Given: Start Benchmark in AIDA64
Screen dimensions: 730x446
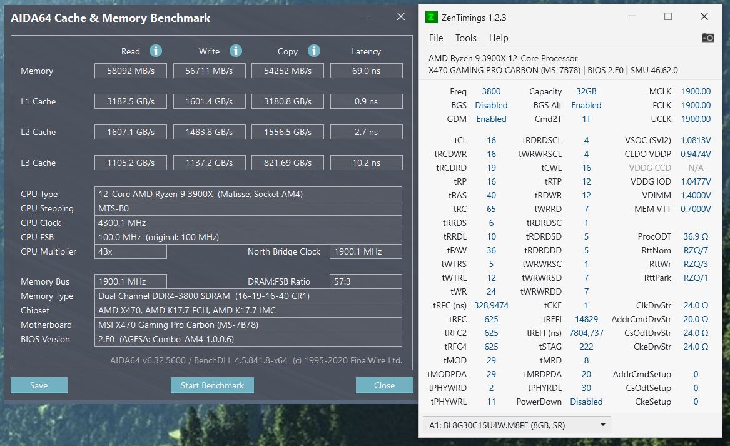Looking at the screenshot, I should point(212,385).
